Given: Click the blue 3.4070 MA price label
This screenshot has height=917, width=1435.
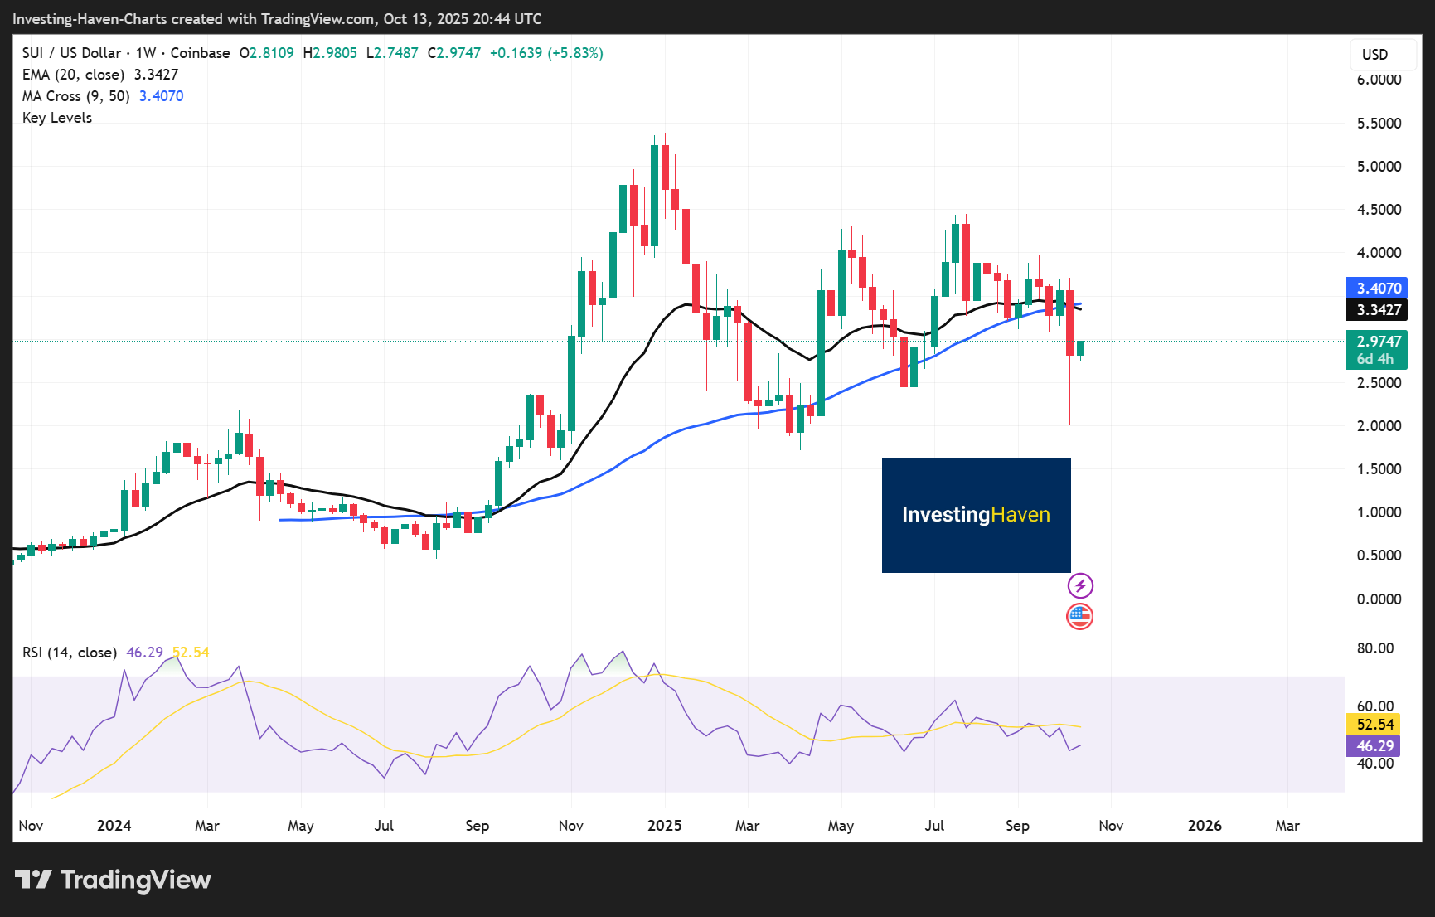Looking at the screenshot, I should tap(1377, 289).
